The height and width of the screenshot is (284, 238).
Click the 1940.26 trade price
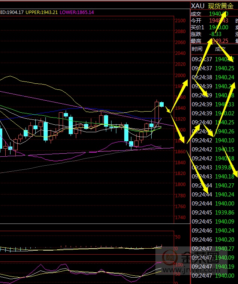pyautogui.click(x=224, y=131)
